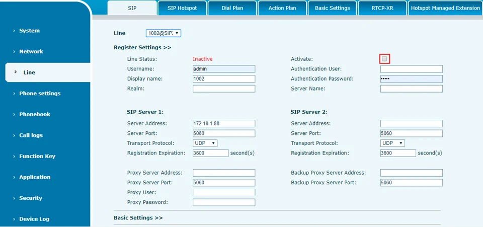Open Call logs in the sidebar

click(x=31, y=135)
